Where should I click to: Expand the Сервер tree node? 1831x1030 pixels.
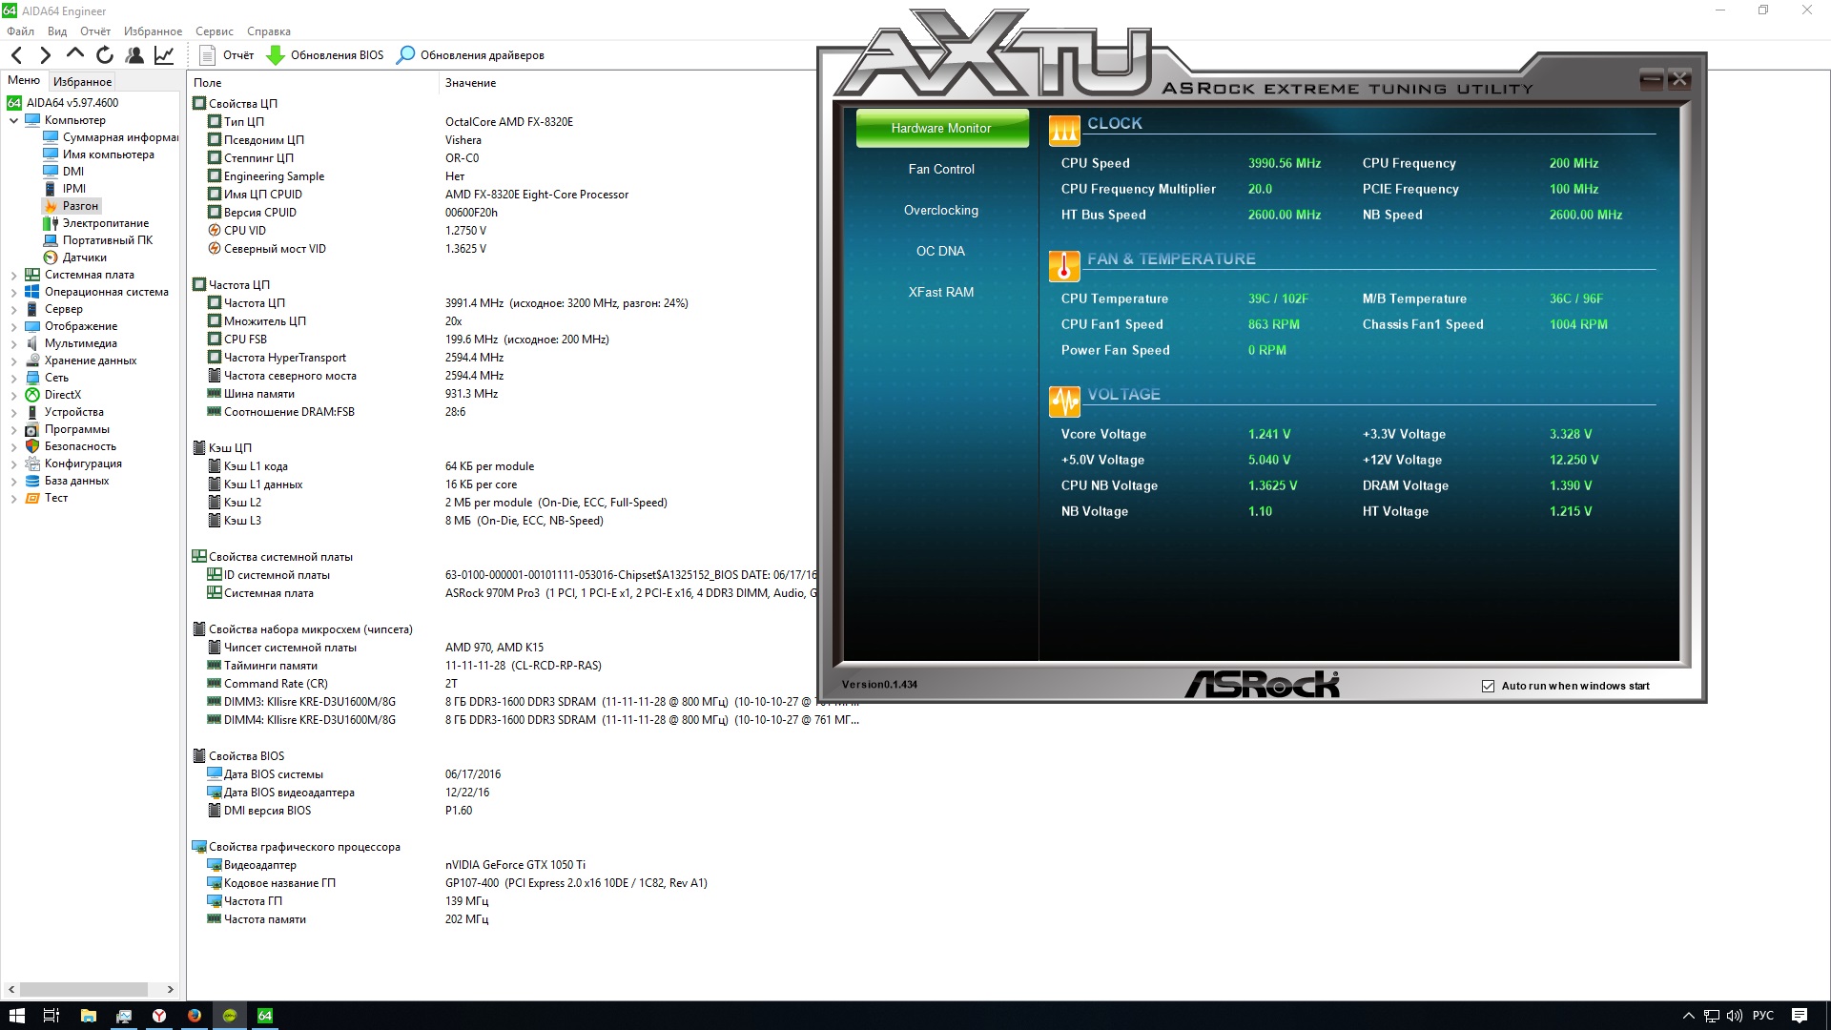13,309
